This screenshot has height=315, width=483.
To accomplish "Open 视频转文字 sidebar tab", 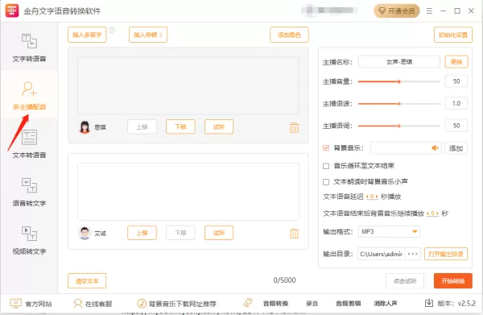I will [x=29, y=239].
